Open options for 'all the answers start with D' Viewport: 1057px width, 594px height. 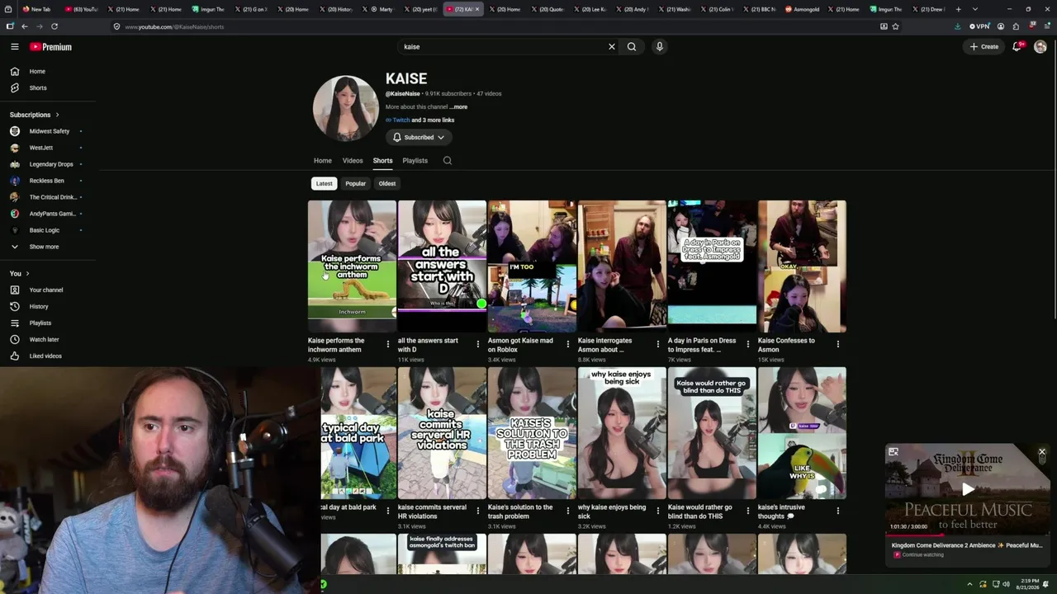coord(478,344)
